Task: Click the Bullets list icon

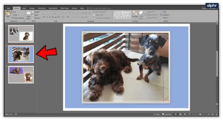Action: 74,13
